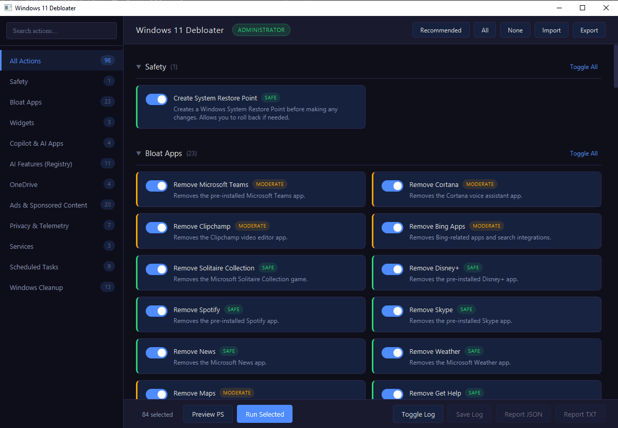The height and width of the screenshot is (428, 618).
Task: Toggle Remove Spotify switch
Action: (x=157, y=311)
